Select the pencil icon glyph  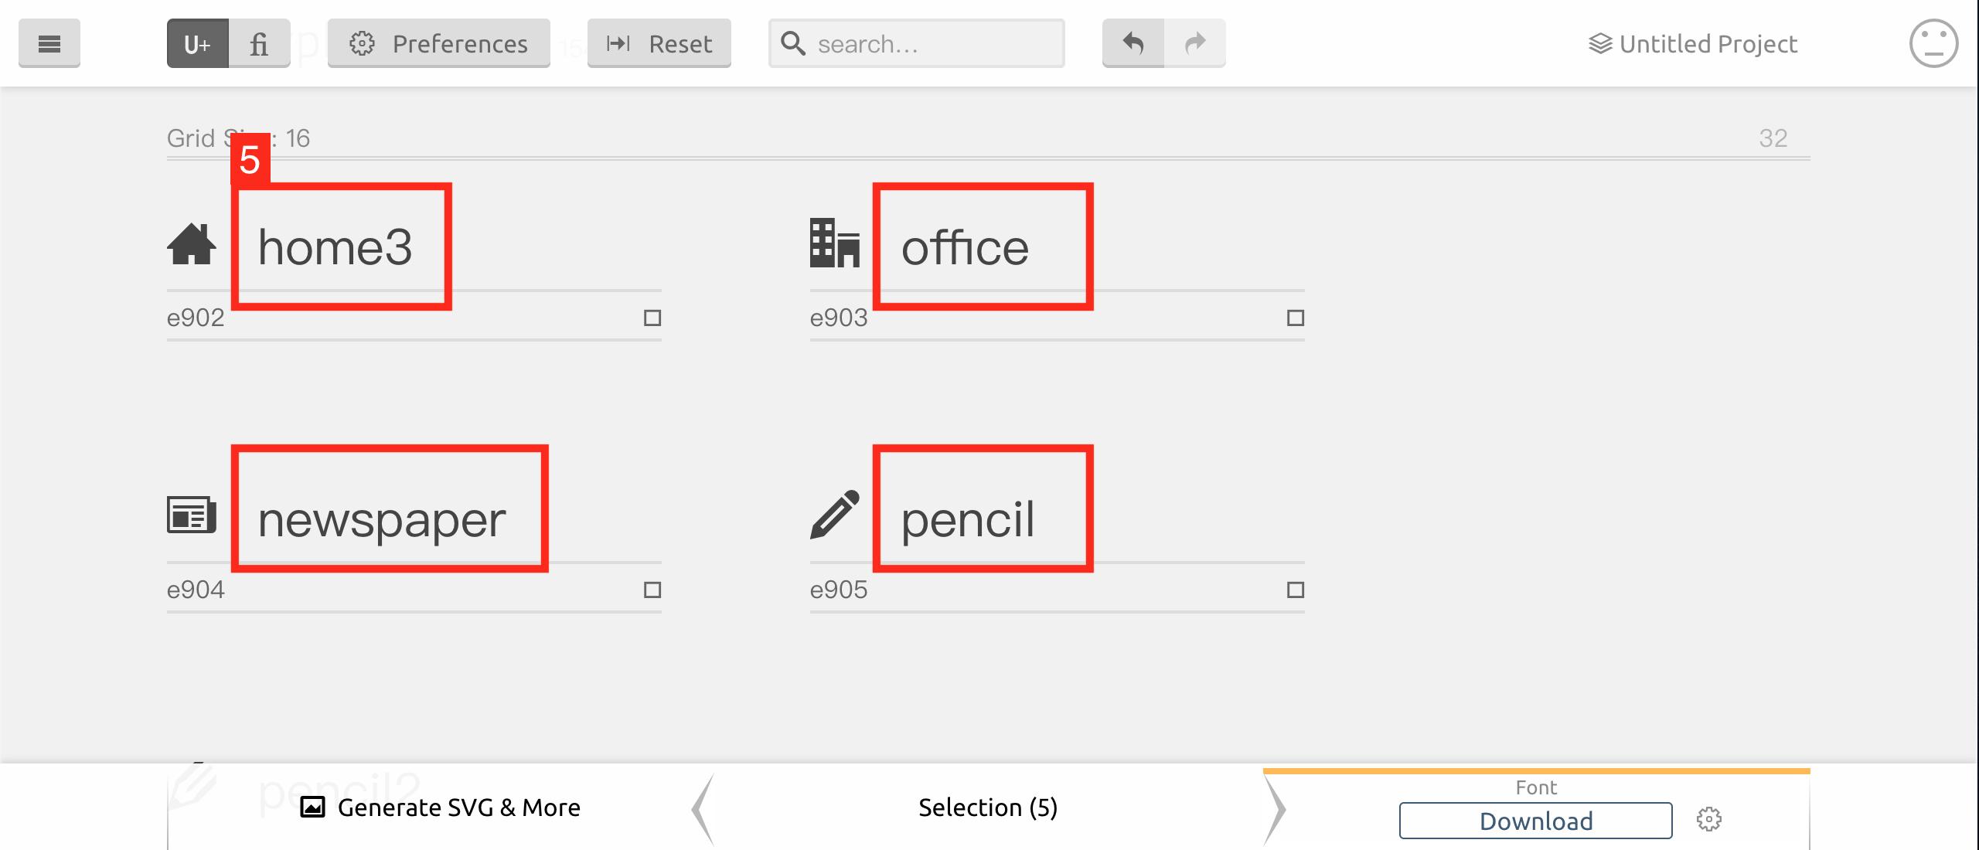pyautogui.click(x=835, y=515)
